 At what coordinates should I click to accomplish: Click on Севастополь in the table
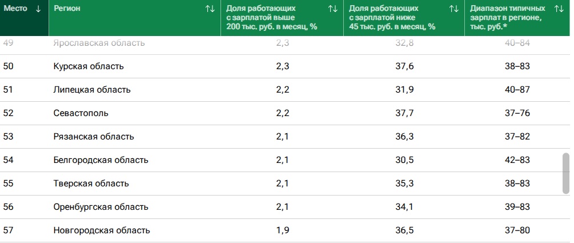pos(81,113)
